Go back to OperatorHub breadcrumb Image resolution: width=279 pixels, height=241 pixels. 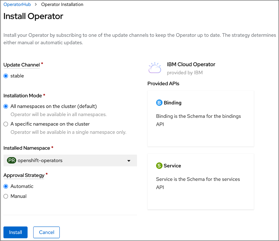pyautogui.click(x=17, y=4)
